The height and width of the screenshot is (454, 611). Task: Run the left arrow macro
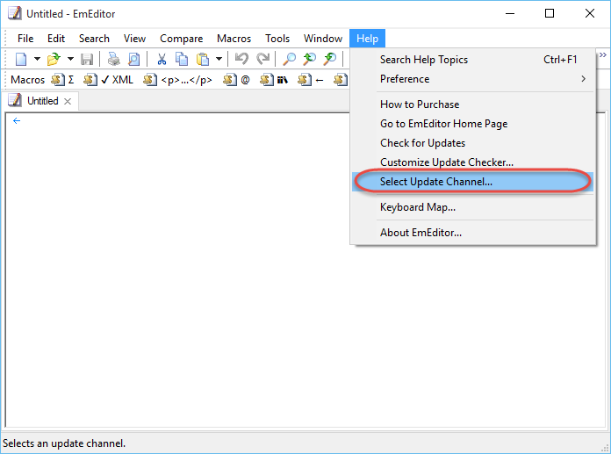[311, 80]
